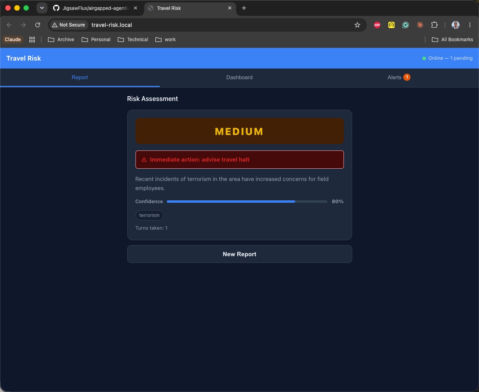The image size is (479, 392).
Task: Open the Technical bookmarks folder
Action: [133, 40]
